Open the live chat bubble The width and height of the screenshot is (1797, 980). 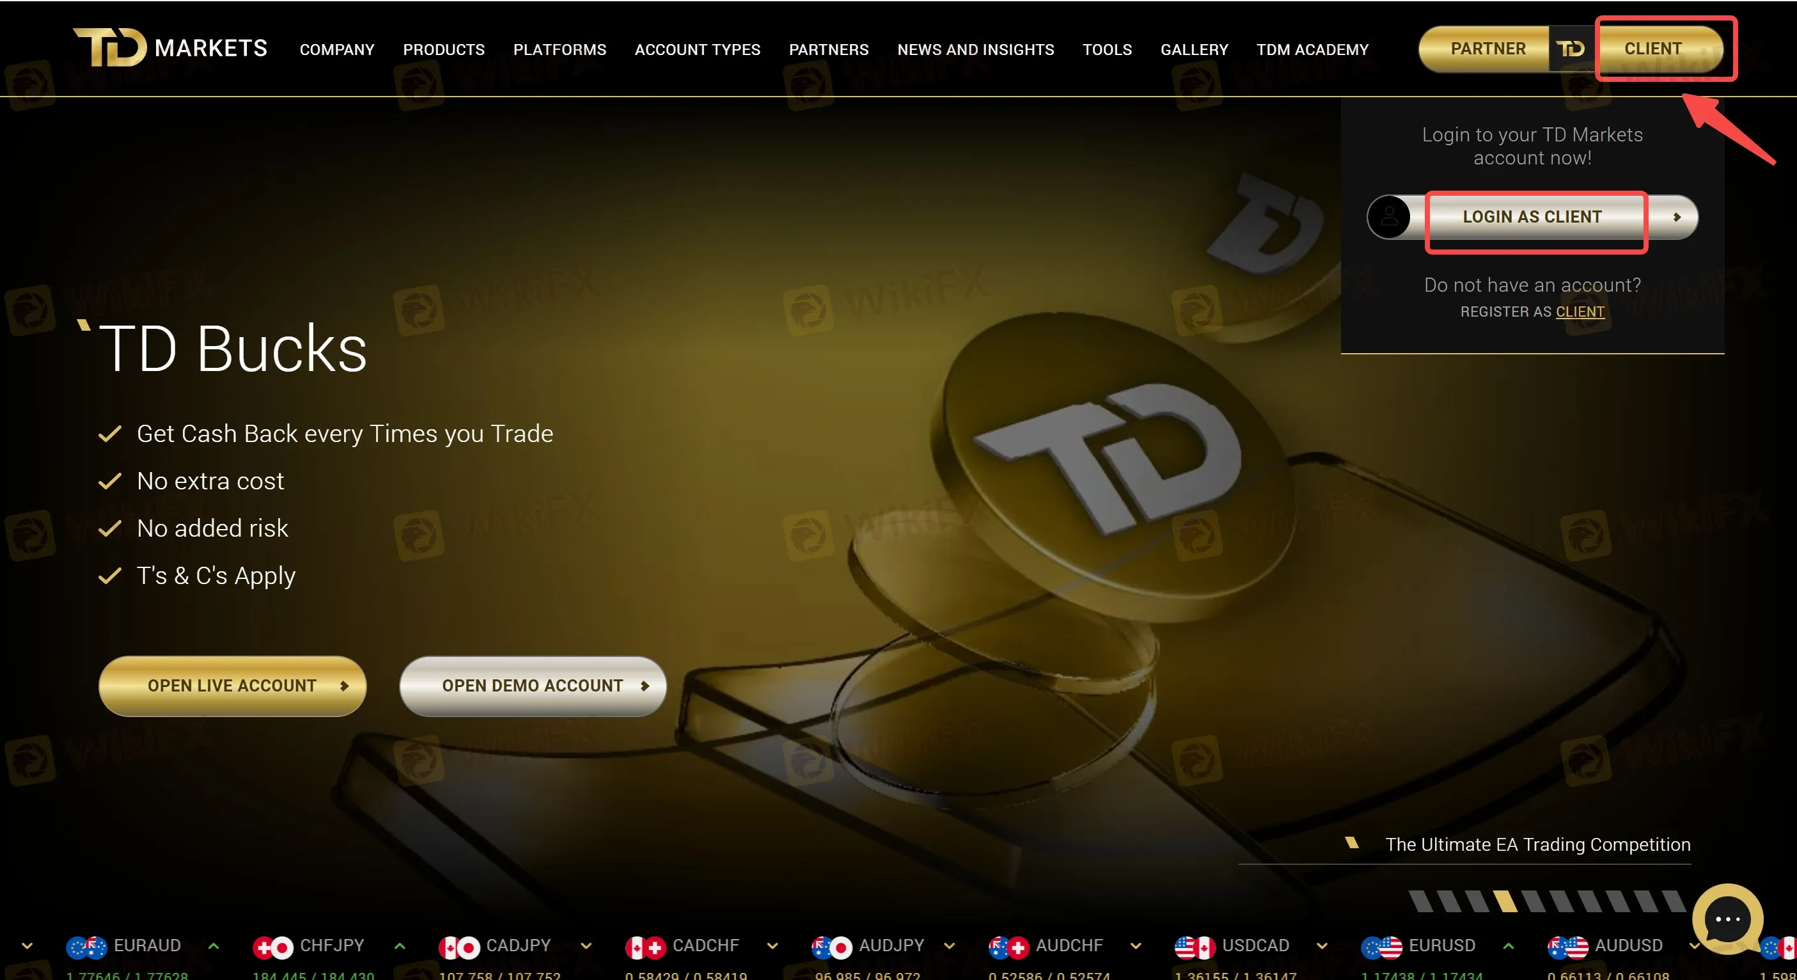[x=1727, y=919]
